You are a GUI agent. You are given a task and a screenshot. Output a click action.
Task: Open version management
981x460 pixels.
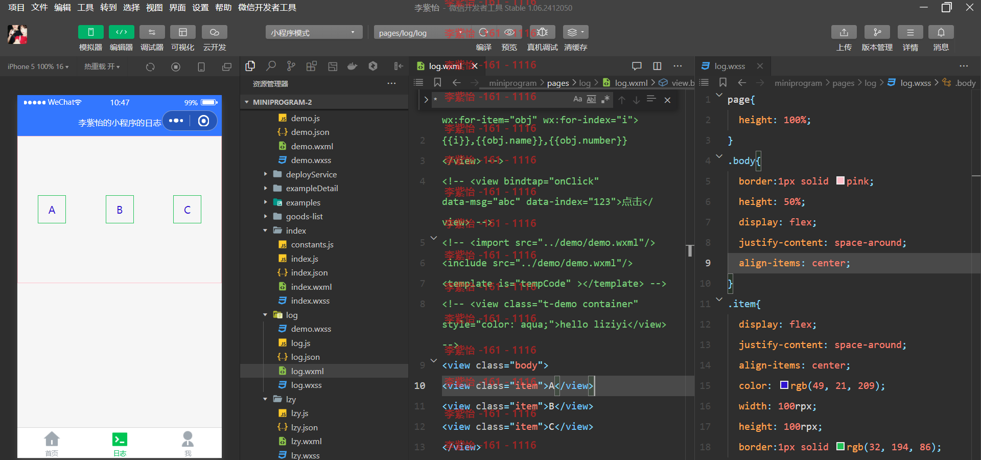tap(877, 32)
